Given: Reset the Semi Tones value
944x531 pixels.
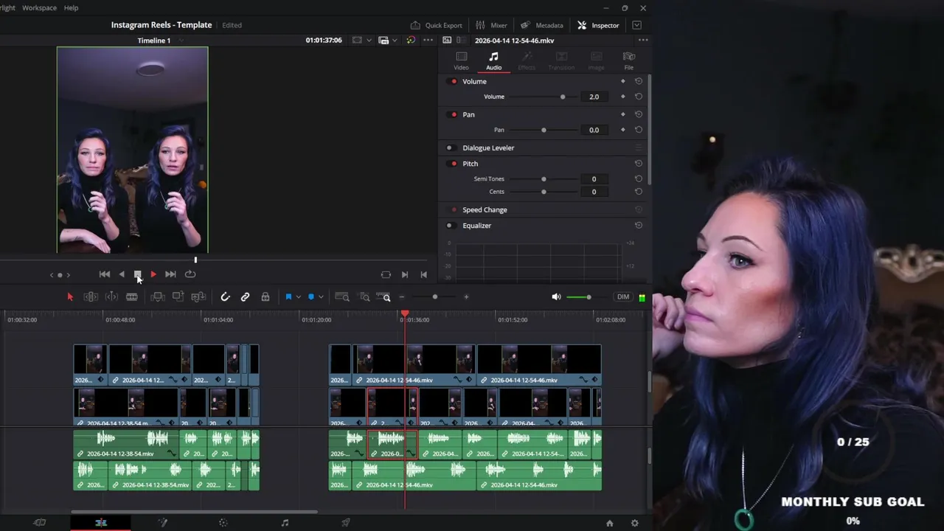Looking at the screenshot, I should pos(639,178).
